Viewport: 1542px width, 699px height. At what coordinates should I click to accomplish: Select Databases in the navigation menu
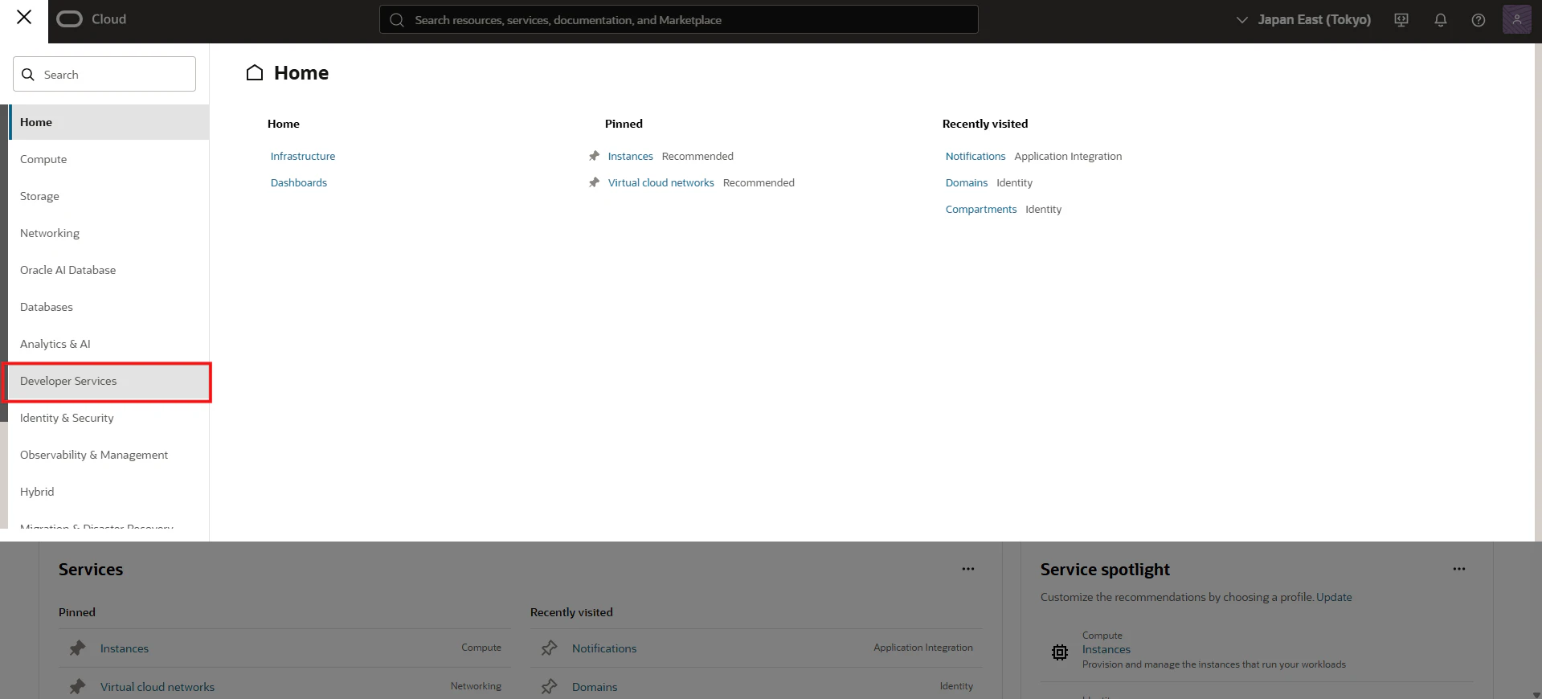click(x=109, y=307)
